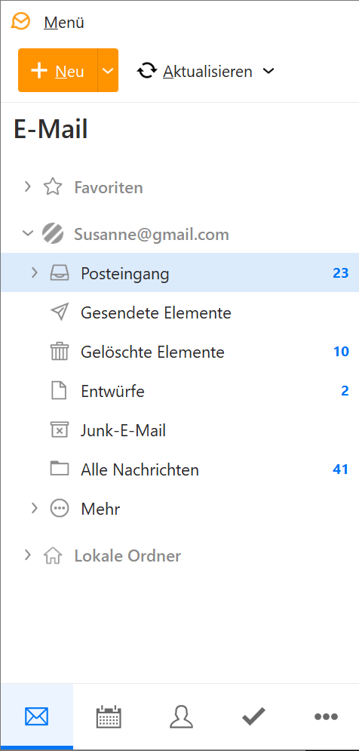Click the orange Neu button
359x751 pixels.
tap(58, 70)
